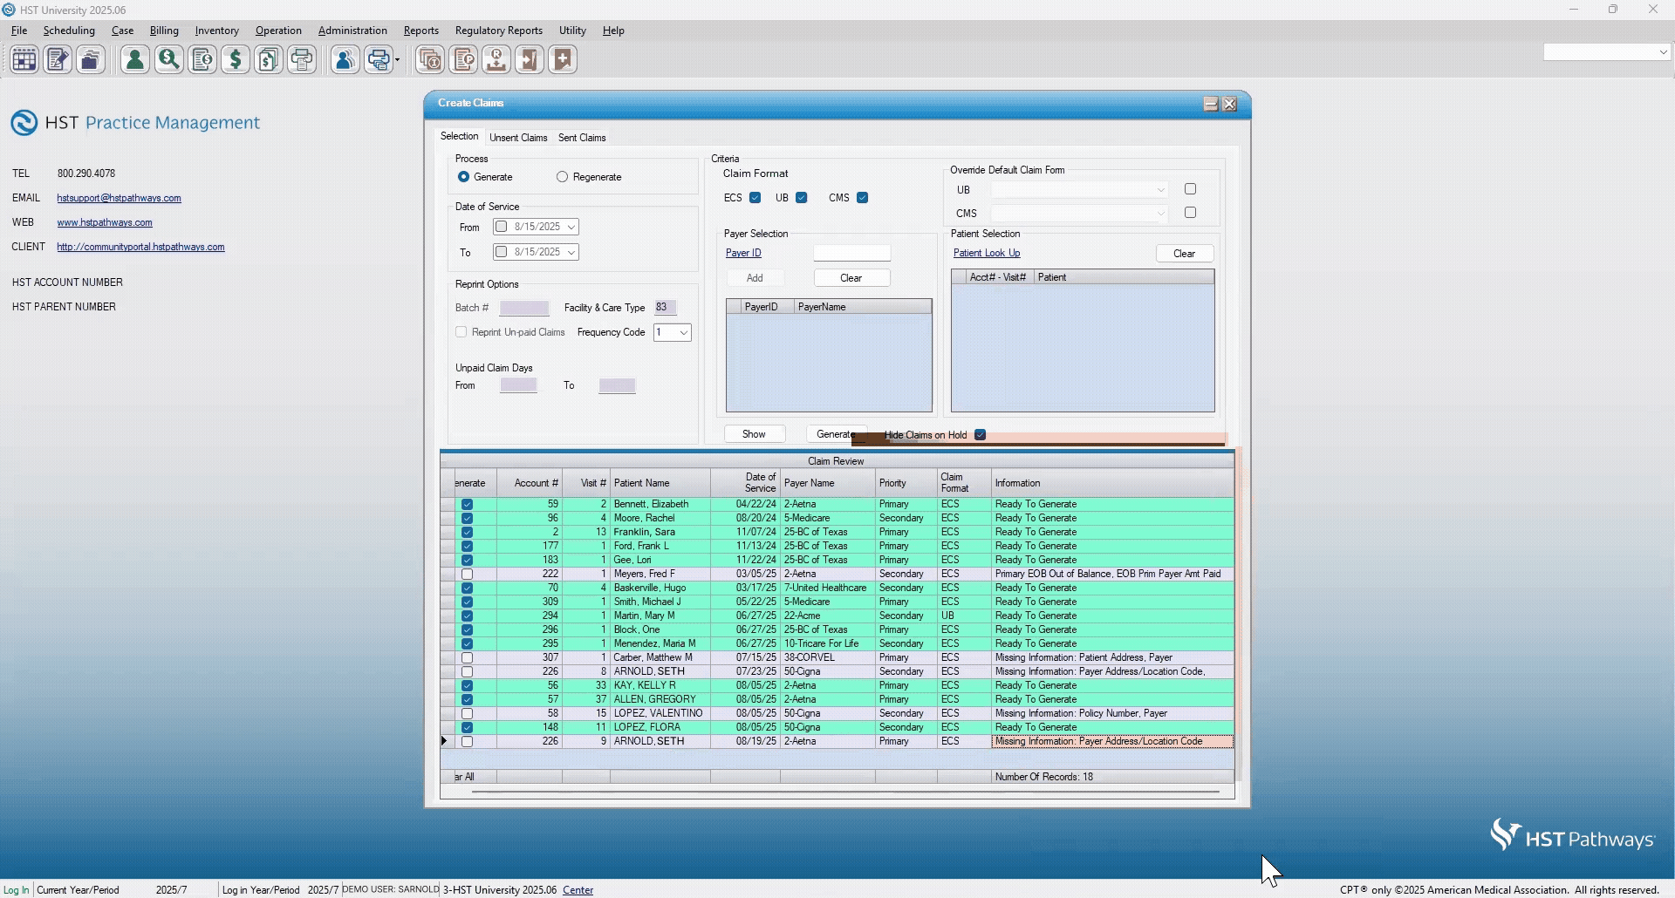
Task: Click Clear button under Payer Selection
Action: pos(851,278)
